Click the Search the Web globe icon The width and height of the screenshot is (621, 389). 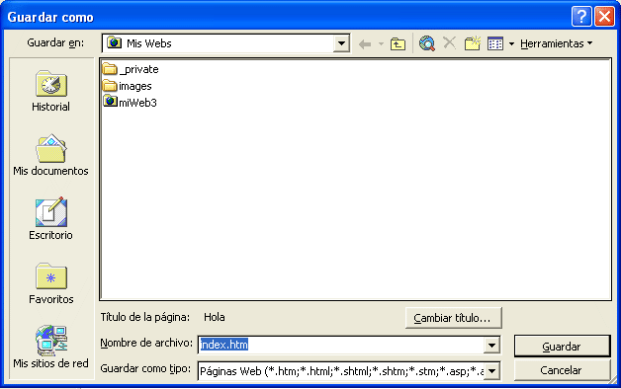pyautogui.click(x=427, y=43)
